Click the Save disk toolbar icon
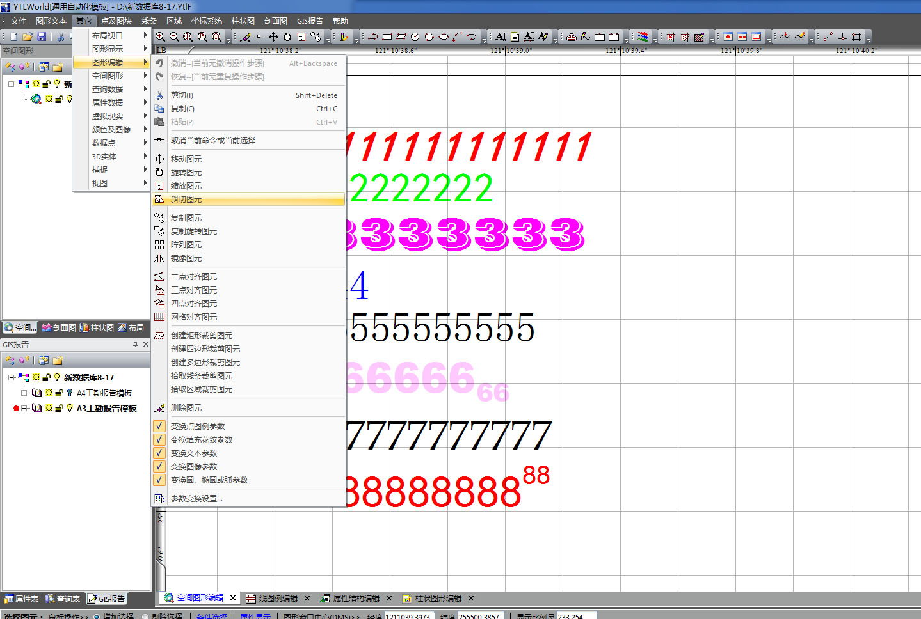The image size is (921, 619). [x=42, y=36]
